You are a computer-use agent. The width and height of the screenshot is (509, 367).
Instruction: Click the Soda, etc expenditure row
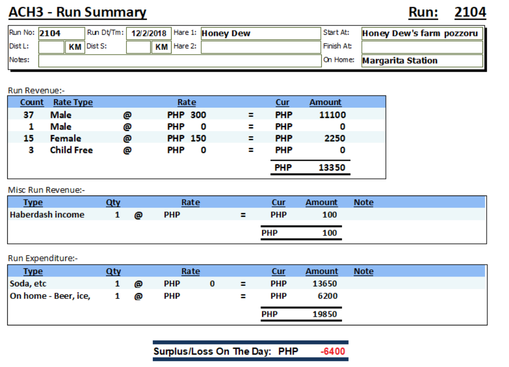[28, 284]
